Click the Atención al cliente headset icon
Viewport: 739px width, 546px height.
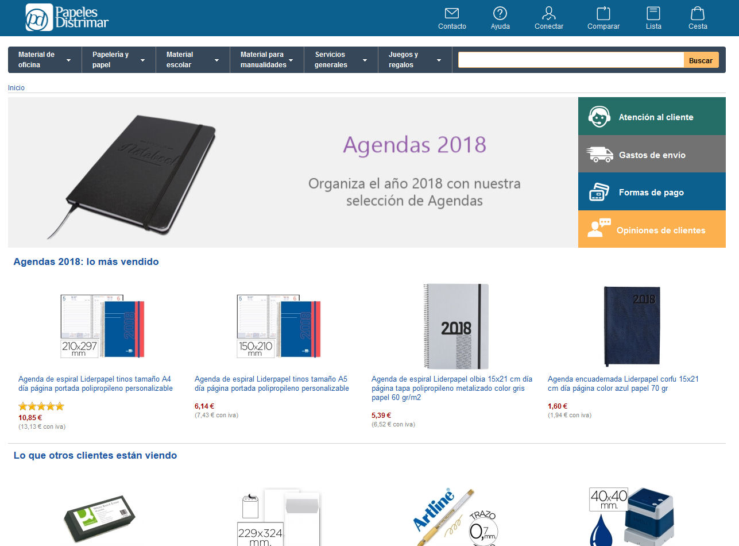(598, 117)
